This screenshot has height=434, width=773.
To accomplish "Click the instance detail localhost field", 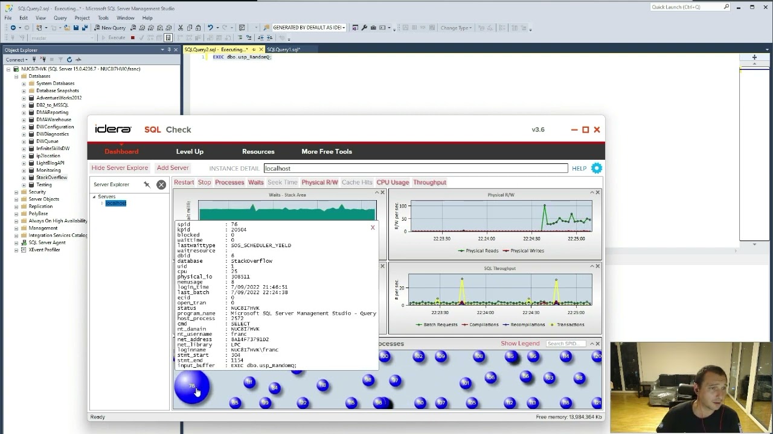I will point(416,168).
